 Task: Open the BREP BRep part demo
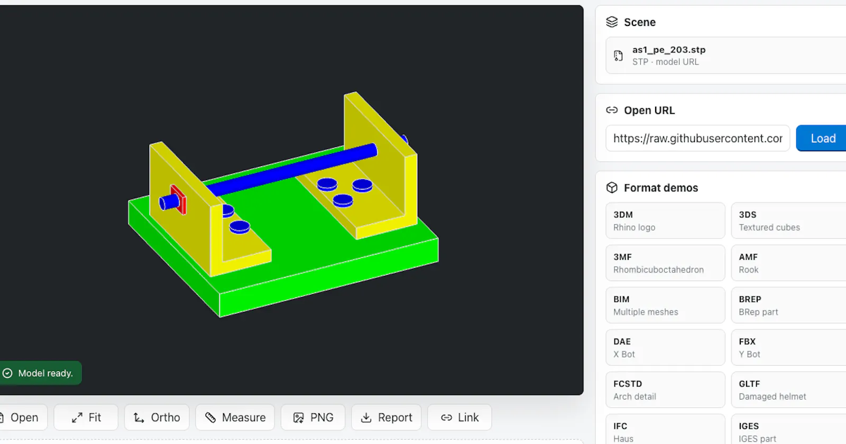point(788,306)
